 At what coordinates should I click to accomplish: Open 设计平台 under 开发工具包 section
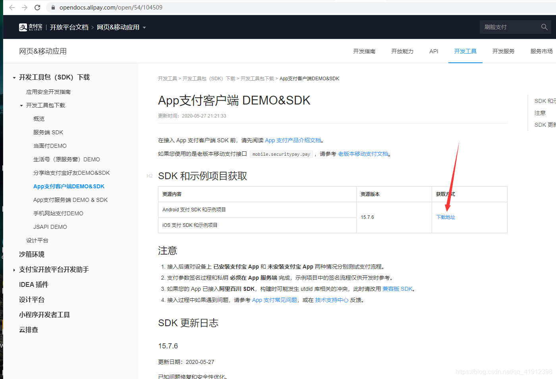[37, 240]
